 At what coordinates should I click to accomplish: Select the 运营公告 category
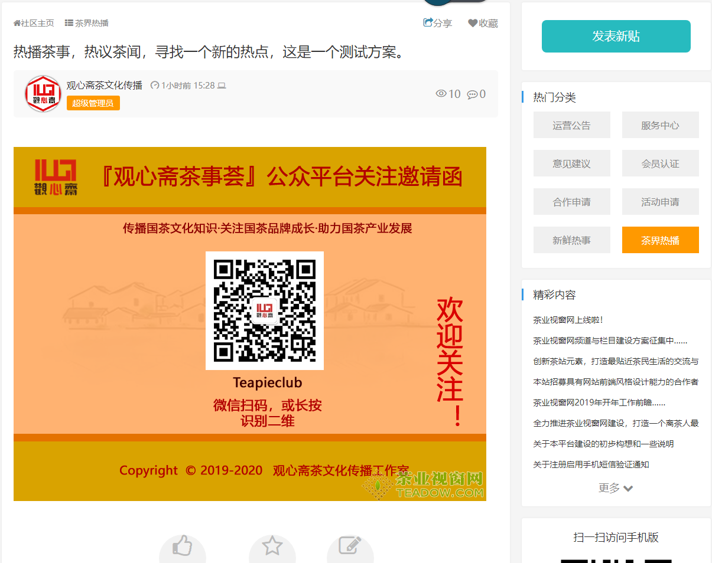tap(571, 125)
